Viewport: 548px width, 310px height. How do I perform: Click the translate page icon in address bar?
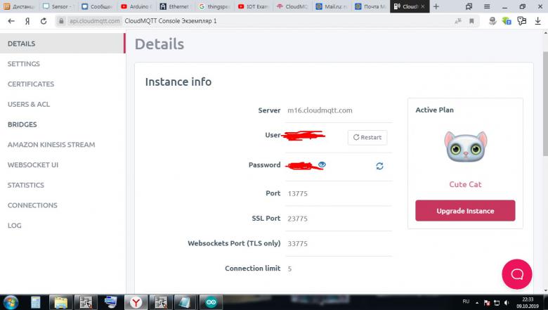point(458,21)
